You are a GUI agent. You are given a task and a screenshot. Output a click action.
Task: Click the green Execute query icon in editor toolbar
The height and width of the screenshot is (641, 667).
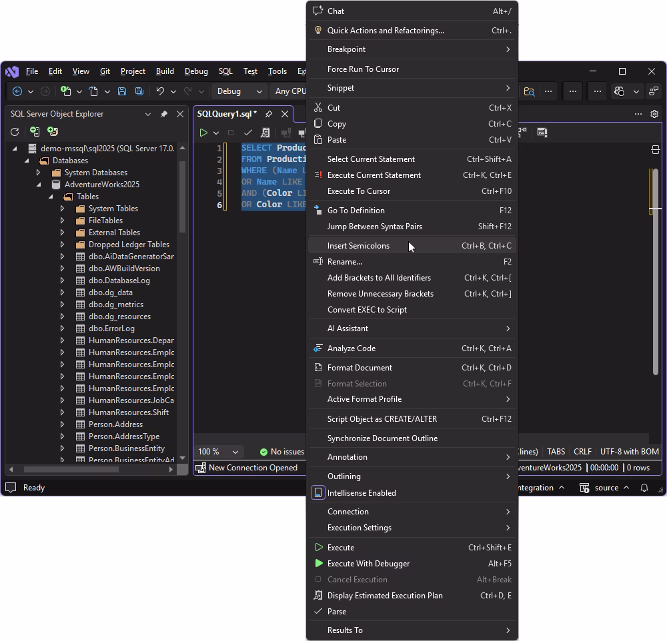(x=203, y=133)
